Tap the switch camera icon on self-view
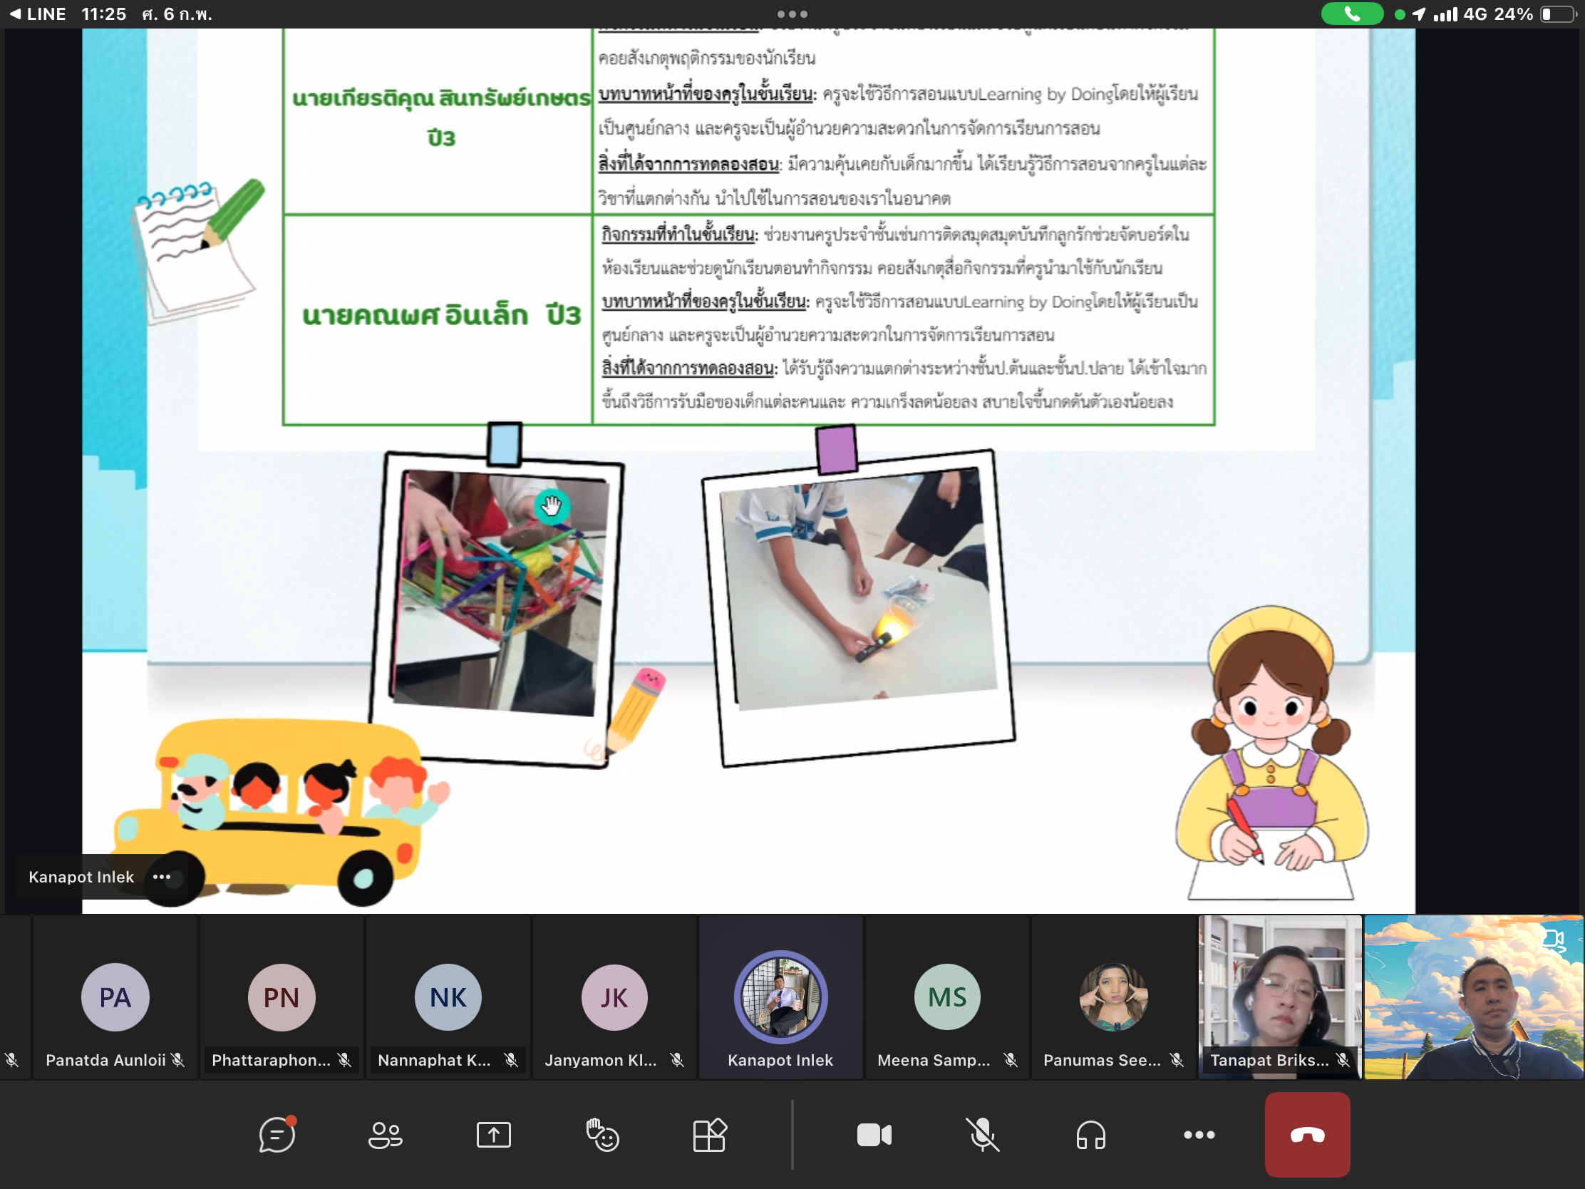This screenshot has height=1189, width=1585. [1553, 940]
